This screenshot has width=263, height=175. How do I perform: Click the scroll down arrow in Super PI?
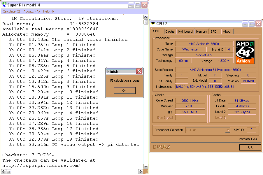pos(146,167)
